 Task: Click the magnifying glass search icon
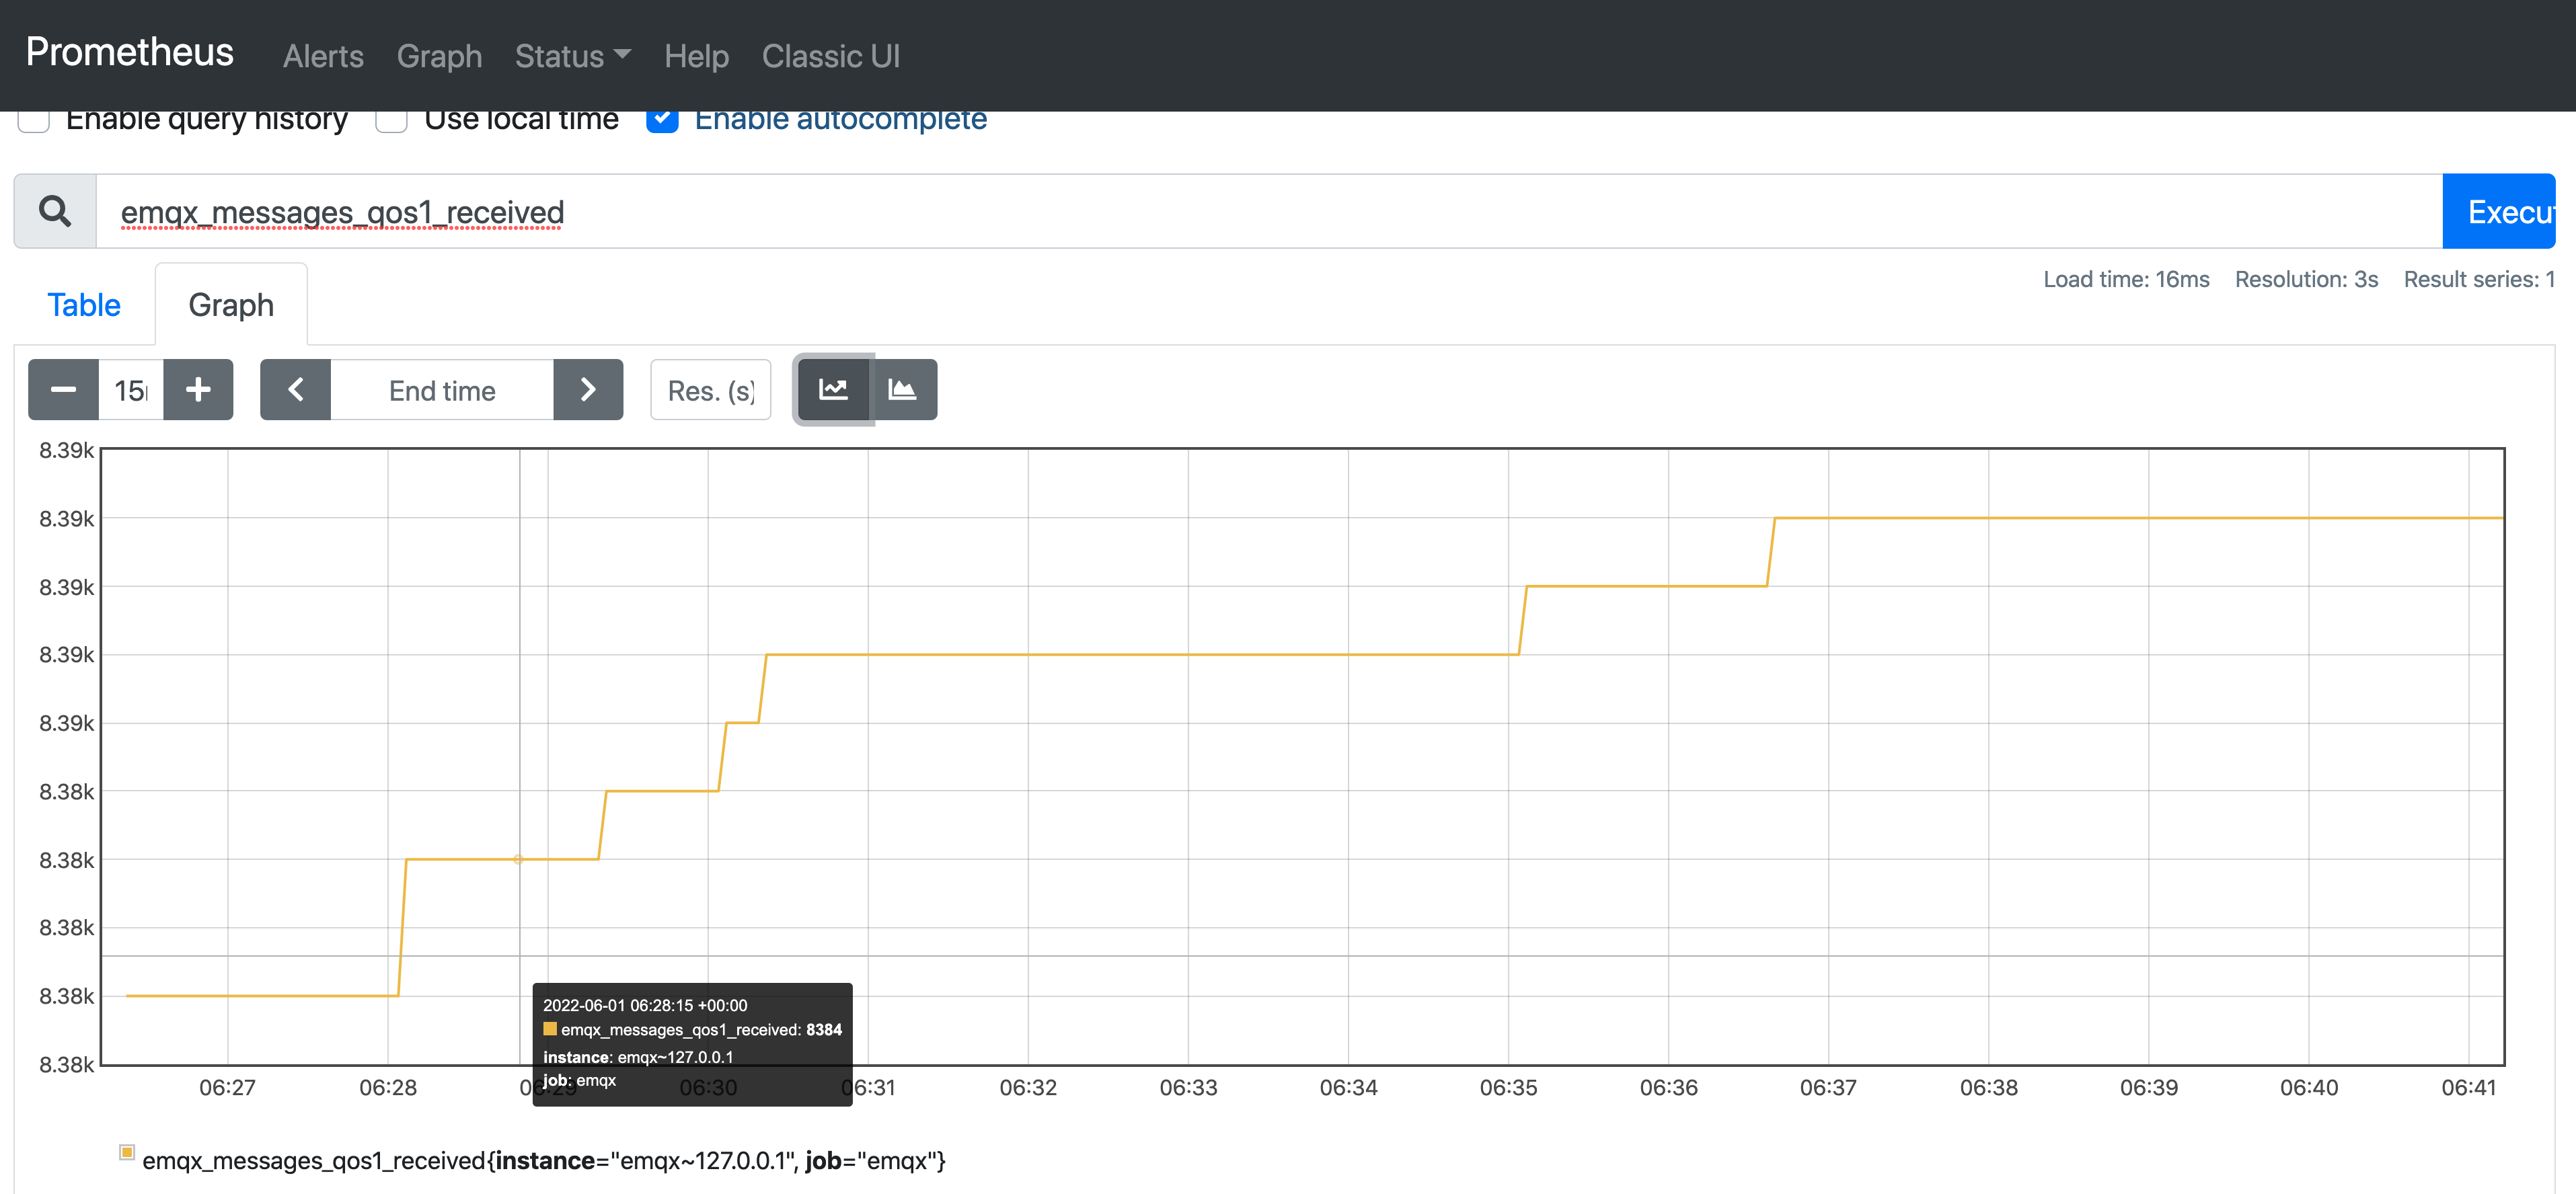55,211
